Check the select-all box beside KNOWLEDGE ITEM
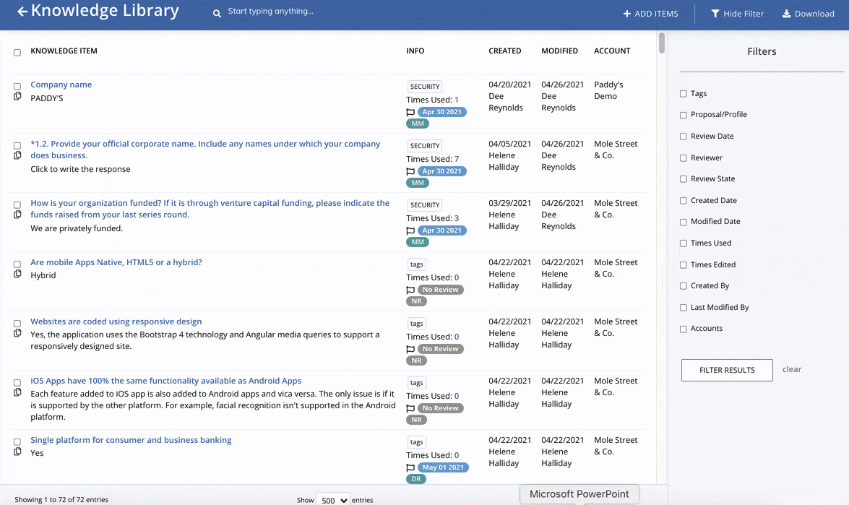 pyautogui.click(x=17, y=53)
